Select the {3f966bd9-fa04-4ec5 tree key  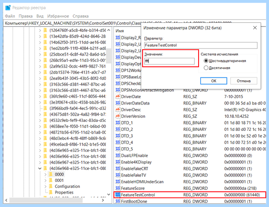78,108
